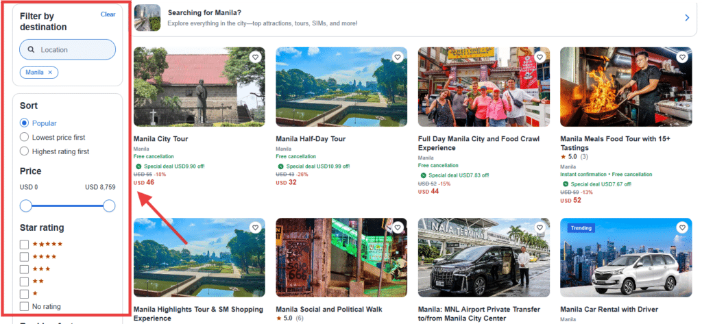Open Manila Social and Political Walk title

pyautogui.click(x=329, y=309)
